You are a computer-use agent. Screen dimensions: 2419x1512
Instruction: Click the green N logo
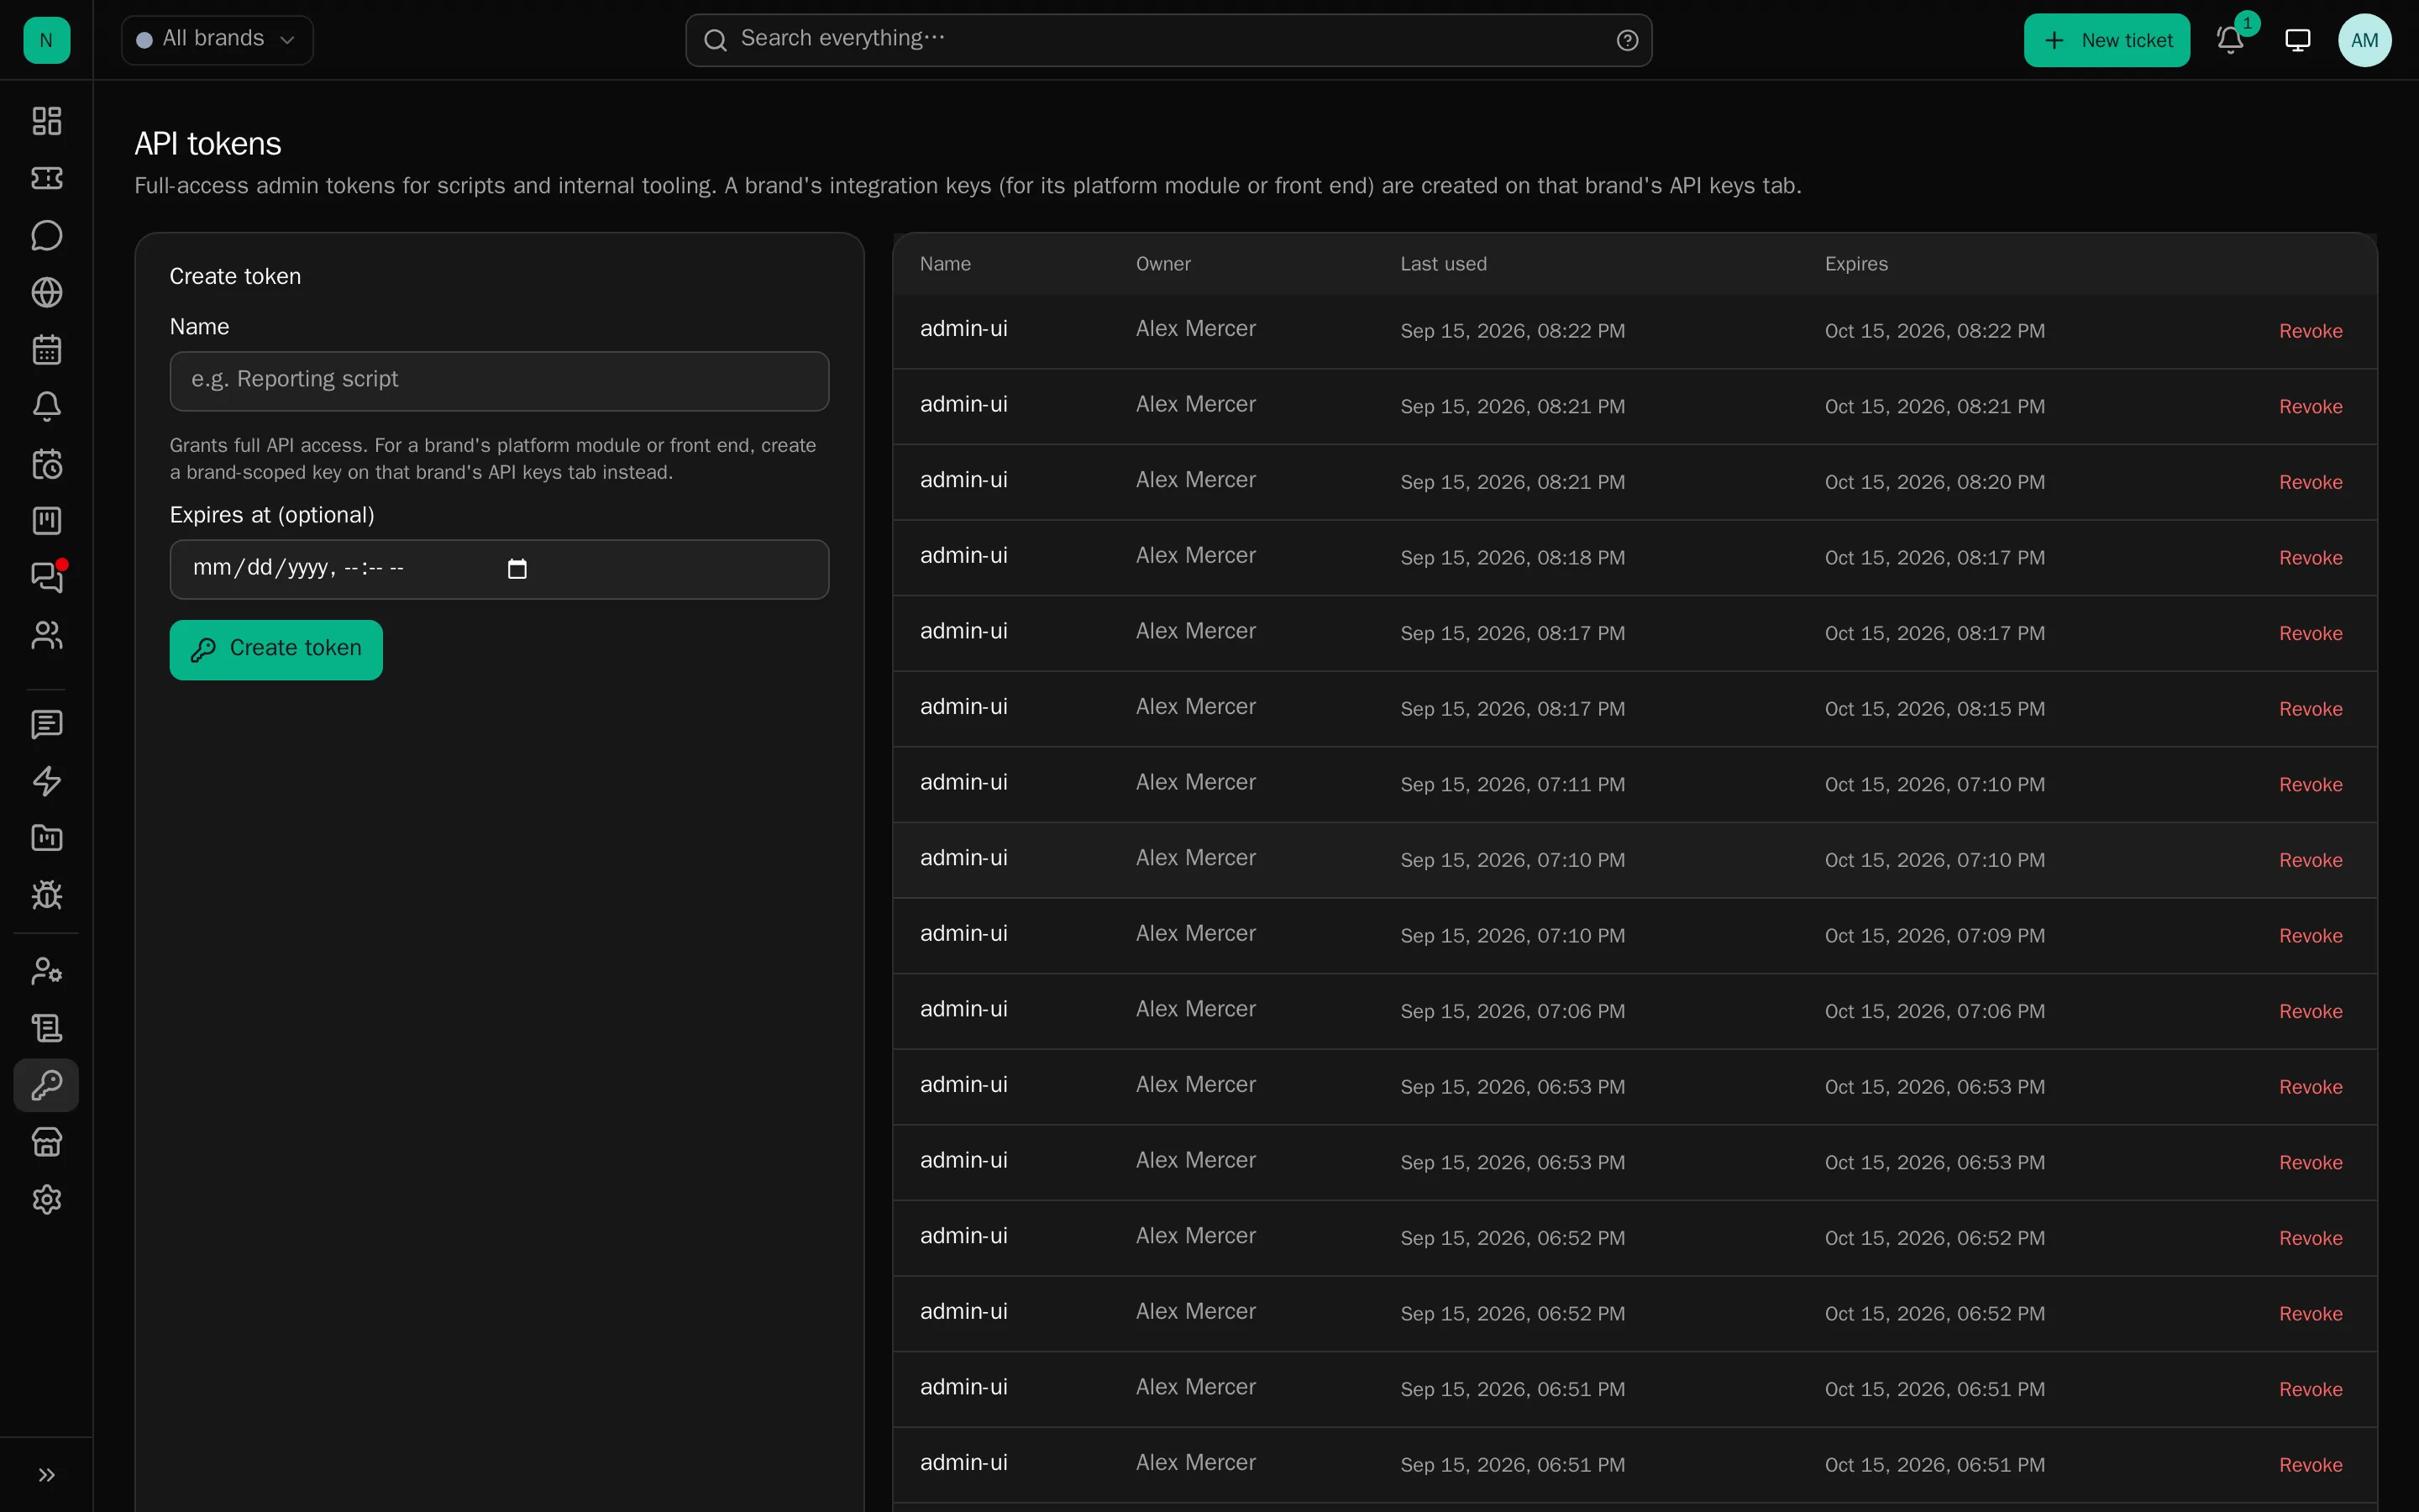[47, 40]
